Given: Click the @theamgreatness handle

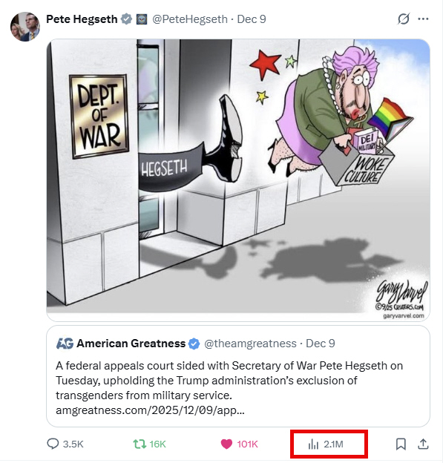Looking at the screenshot, I should (x=251, y=344).
